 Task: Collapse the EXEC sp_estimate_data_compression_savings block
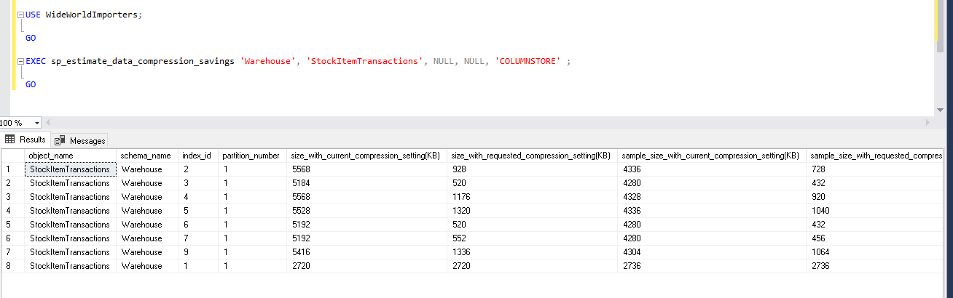(20, 62)
